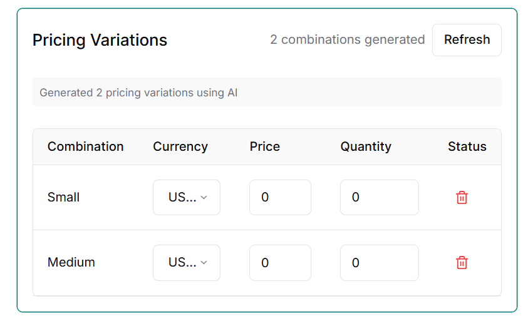This screenshot has width=528, height=321.
Task: Click the AI-generated variations notice banner
Action: point(267,93)
